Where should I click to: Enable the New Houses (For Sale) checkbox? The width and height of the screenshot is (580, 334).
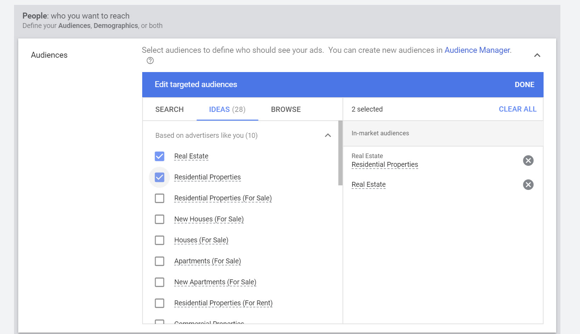(160, 219)
